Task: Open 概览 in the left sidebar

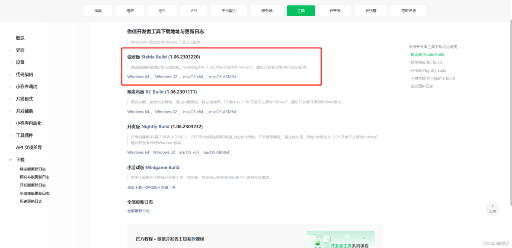Action: (20, 38)
